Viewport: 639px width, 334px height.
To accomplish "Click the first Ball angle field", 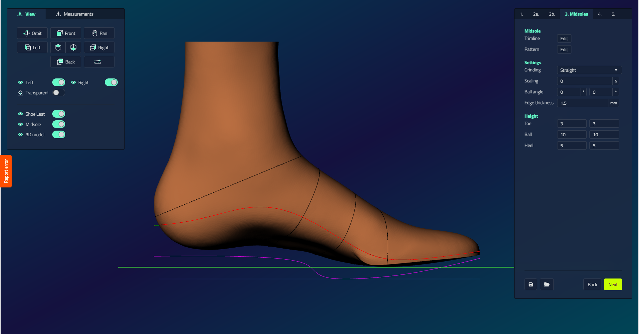I will [568, 92].
